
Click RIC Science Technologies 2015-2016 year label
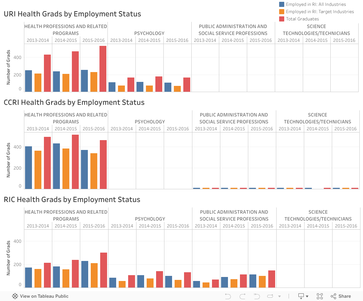point(346,226)
